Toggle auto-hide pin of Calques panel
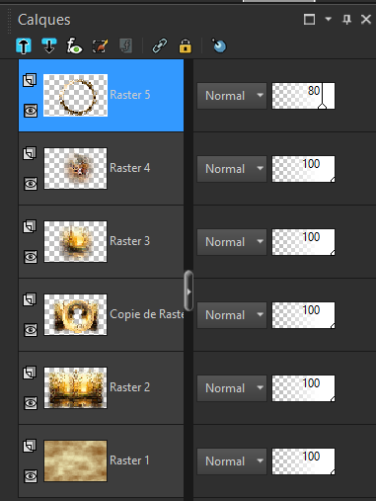The image size is (376, 501). 346,20
